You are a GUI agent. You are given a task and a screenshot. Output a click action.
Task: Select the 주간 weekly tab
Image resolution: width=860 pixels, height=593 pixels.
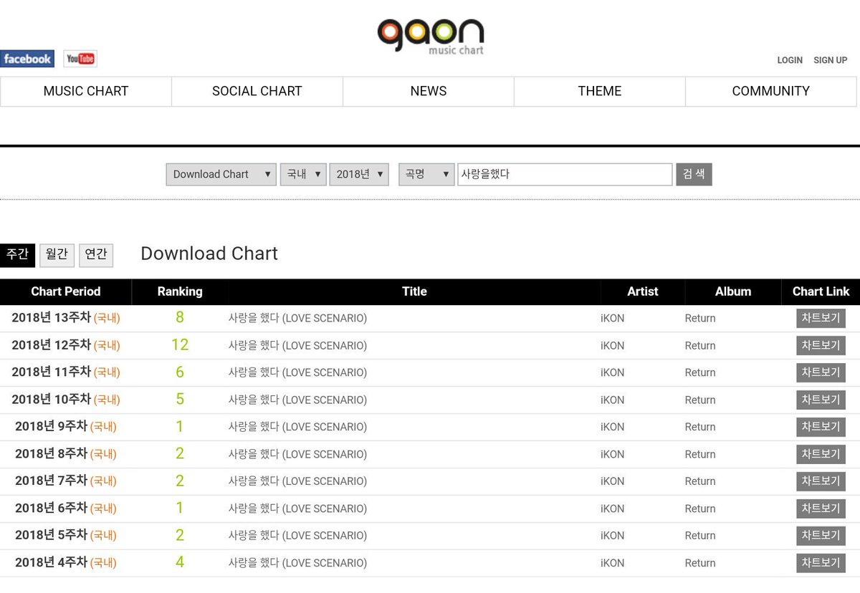click(x=17, y=254)
